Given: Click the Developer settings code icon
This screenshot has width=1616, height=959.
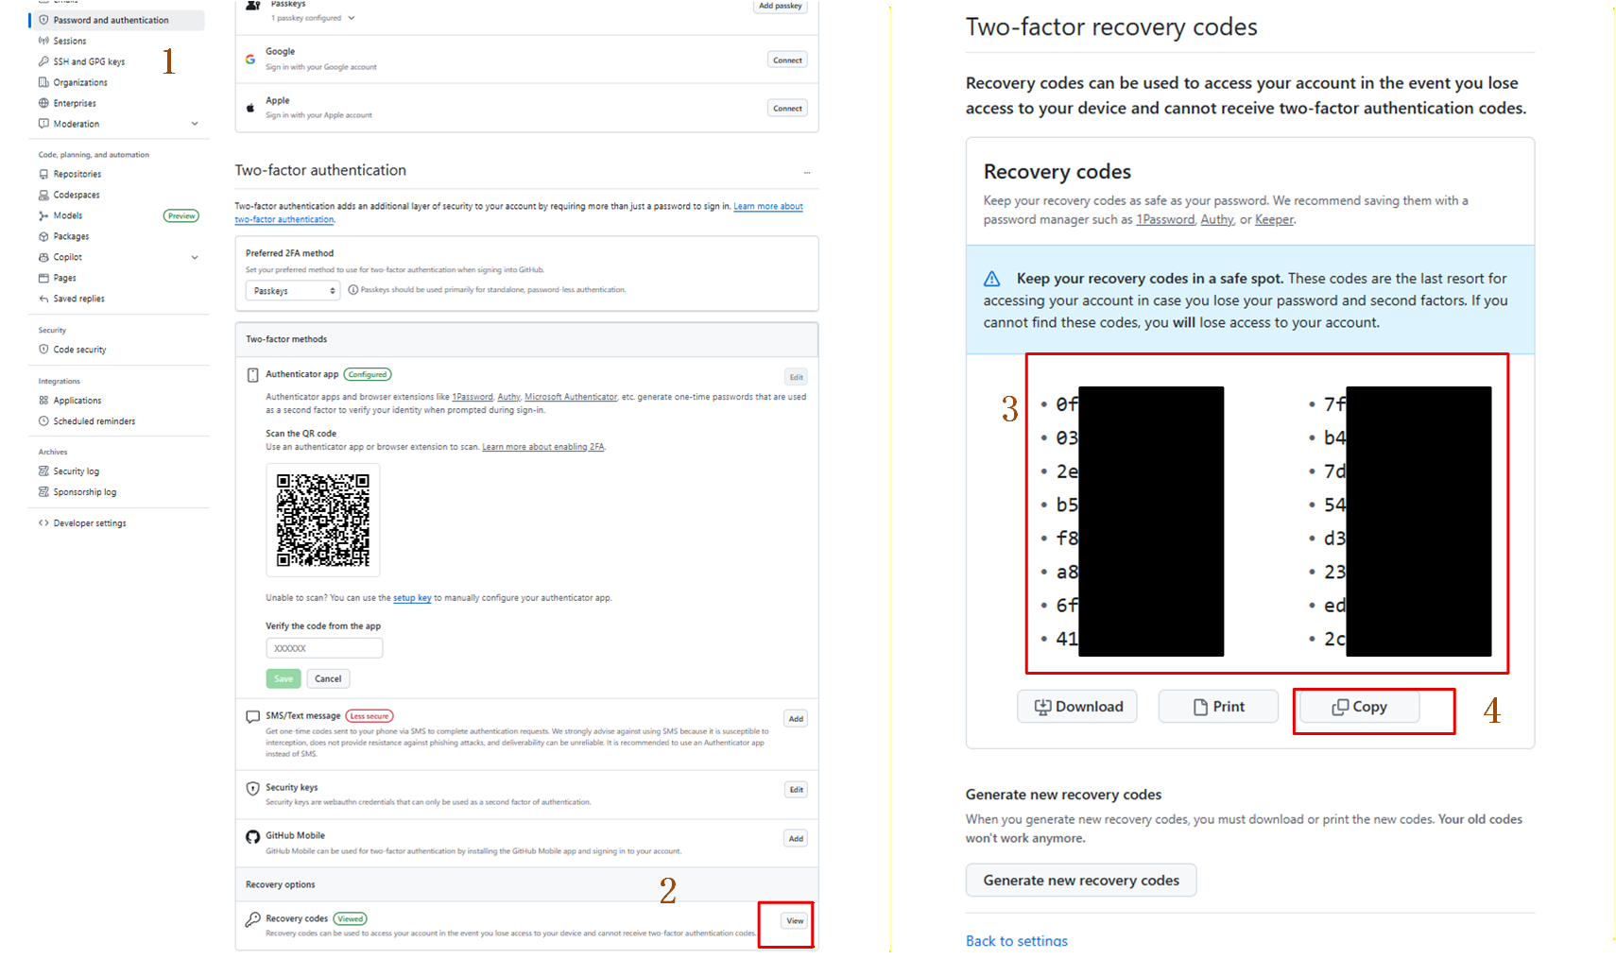Looking at the screenshot, I should [43, 522].
